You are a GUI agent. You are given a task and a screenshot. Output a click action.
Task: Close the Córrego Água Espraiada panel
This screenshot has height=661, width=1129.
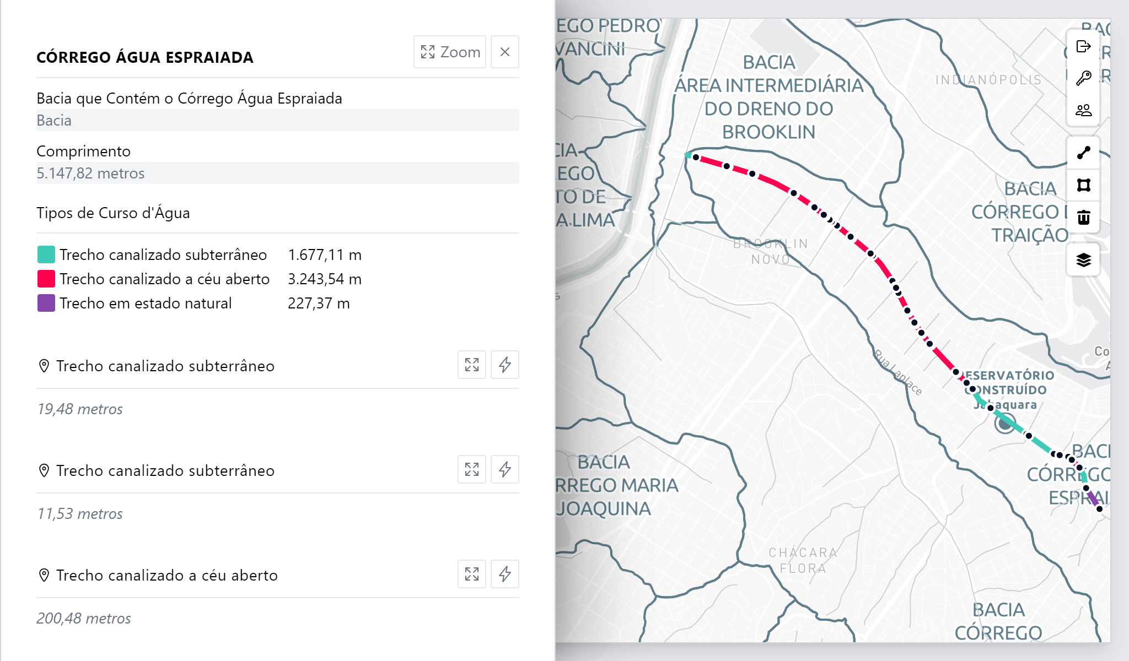[x=505, y=52]
